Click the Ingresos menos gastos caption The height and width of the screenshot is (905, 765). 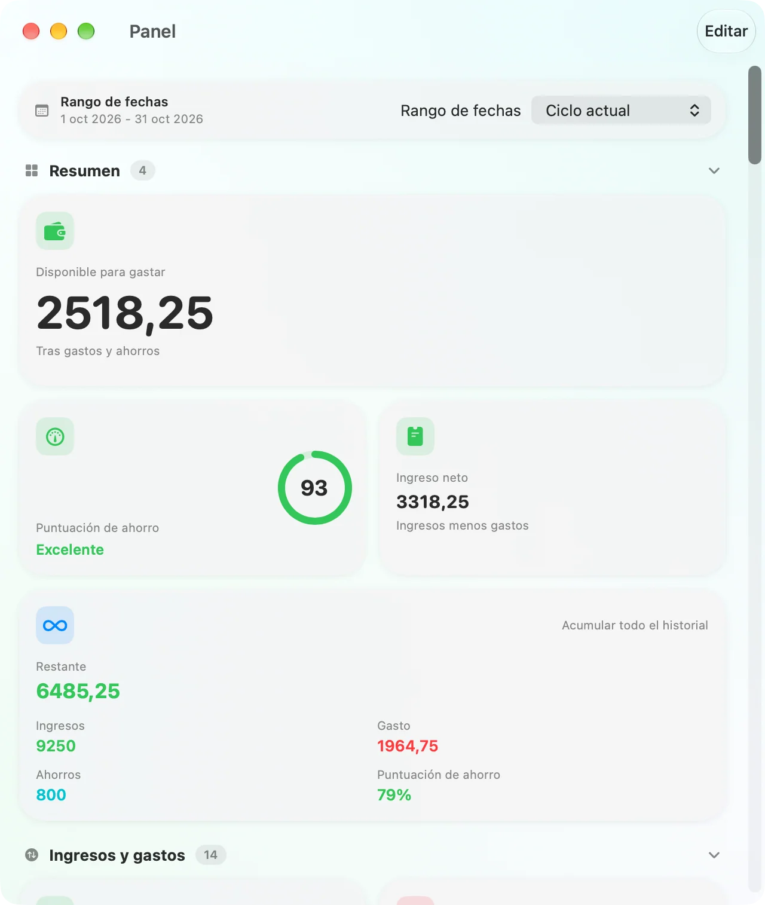click(x=462, y=525)
